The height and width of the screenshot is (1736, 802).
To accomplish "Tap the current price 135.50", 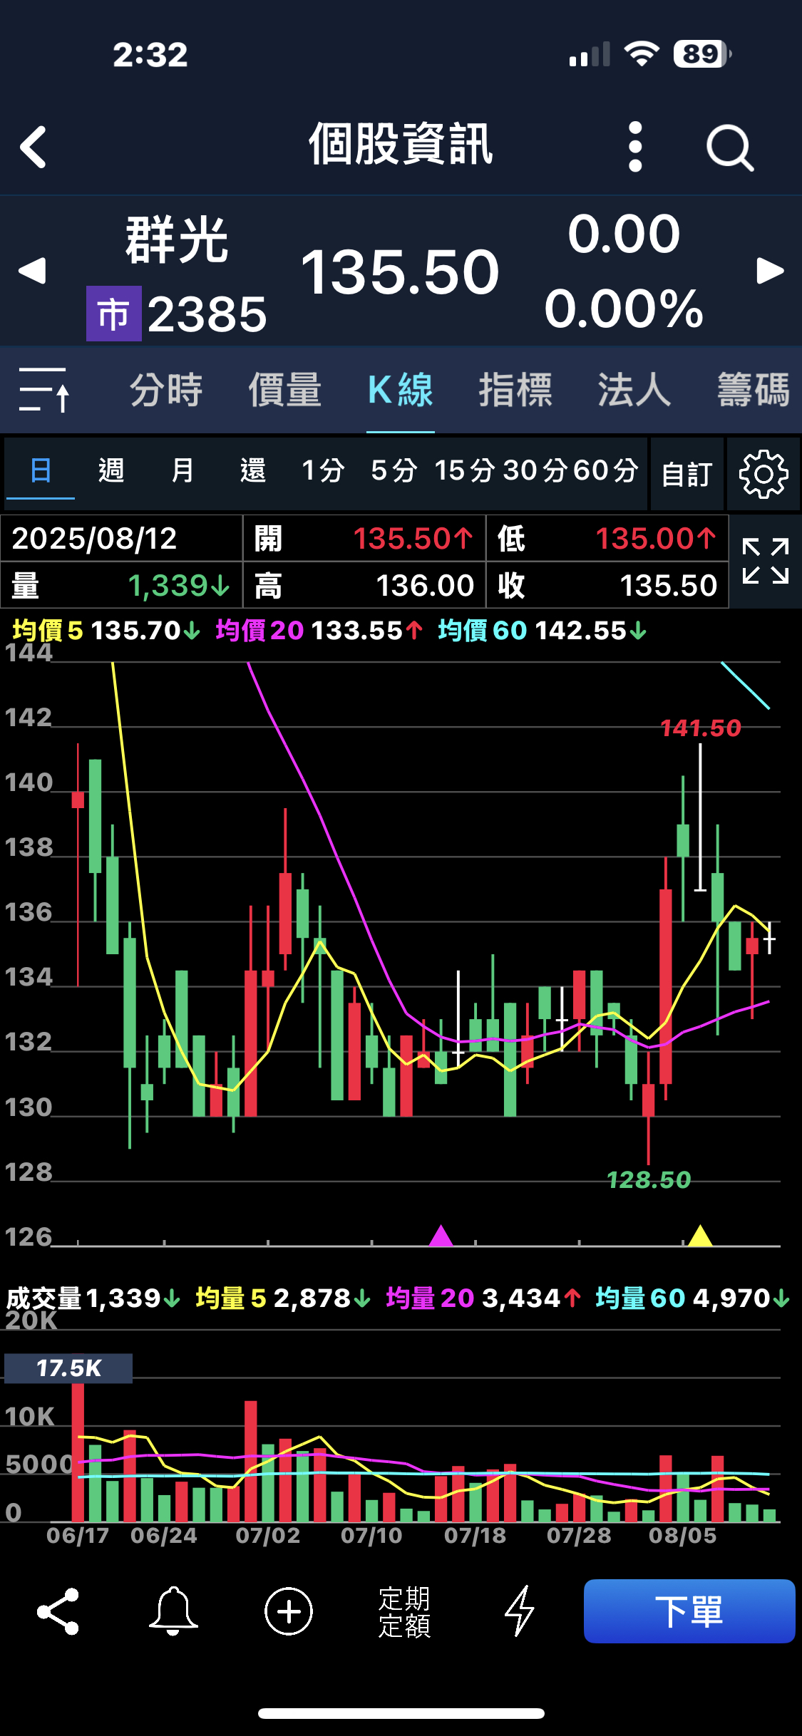I will pos(400,272).
